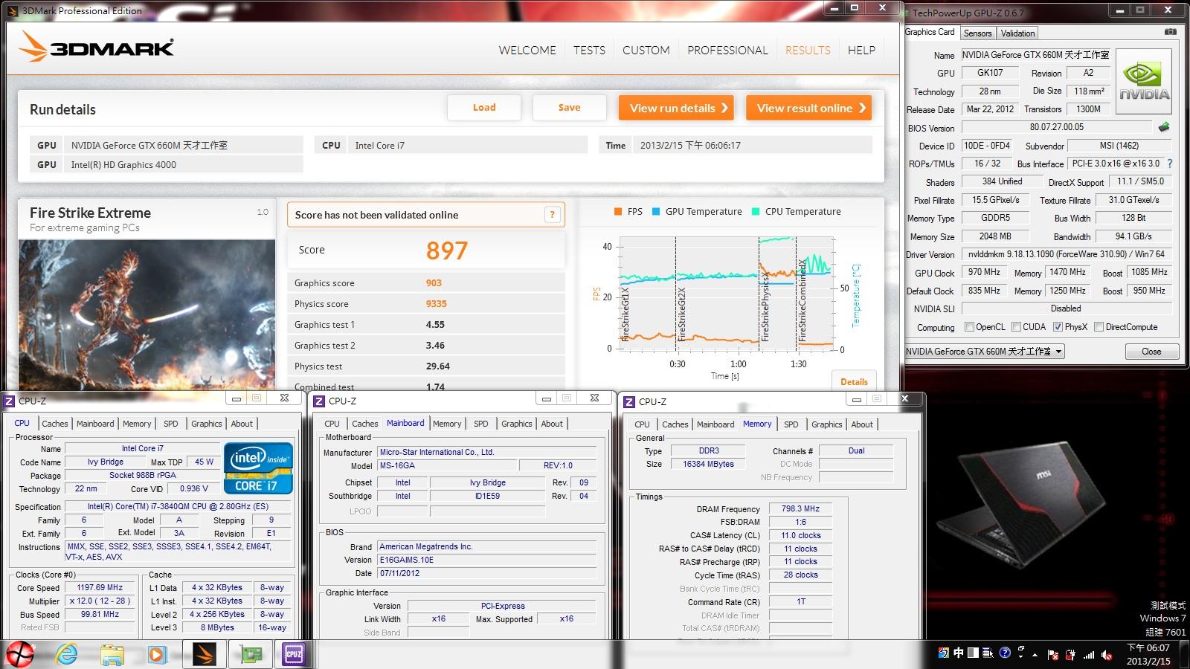Switch to CPU-Z via taskbar icon
The width and height of the screenshot is (1190, 669).
(294, 654)
